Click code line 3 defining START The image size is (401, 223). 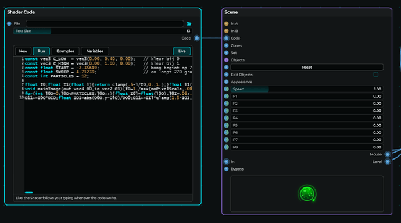[x=109, y=68]
